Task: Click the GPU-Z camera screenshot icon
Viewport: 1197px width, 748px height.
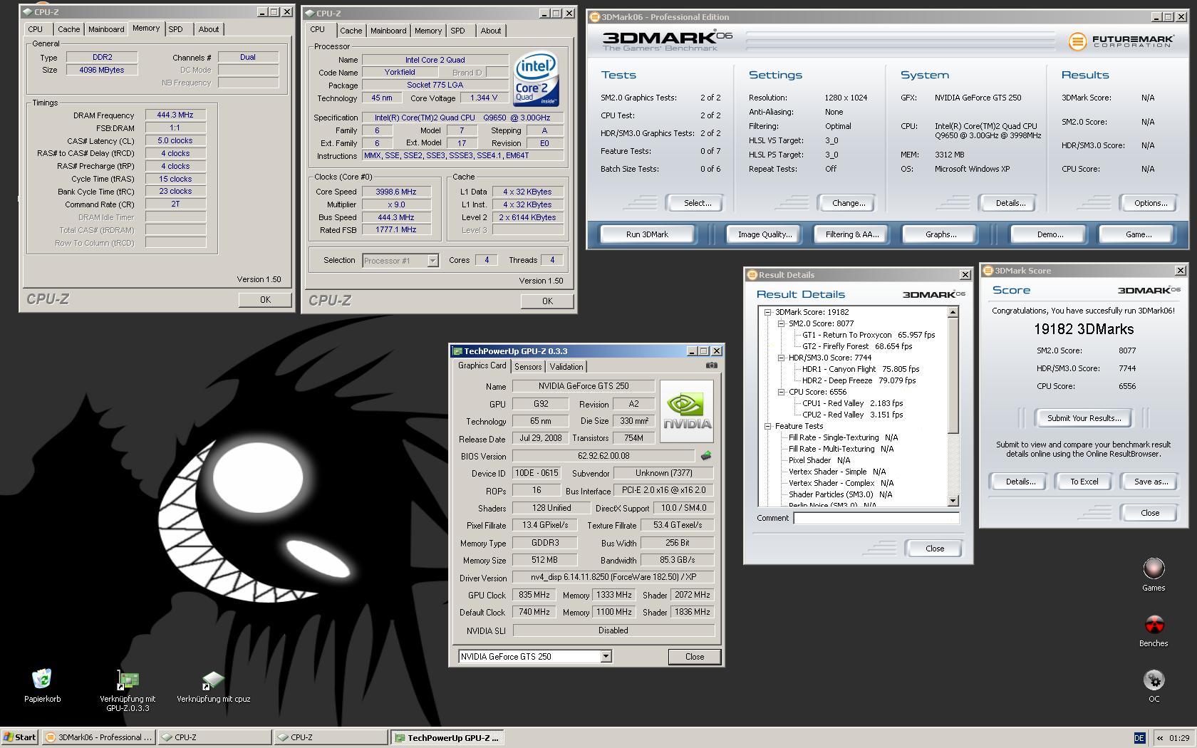Action: (711, 365)
